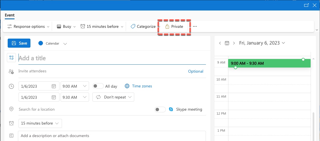Select the Event tab
This screenshot has height=141, width=320.
pos(10,15)
